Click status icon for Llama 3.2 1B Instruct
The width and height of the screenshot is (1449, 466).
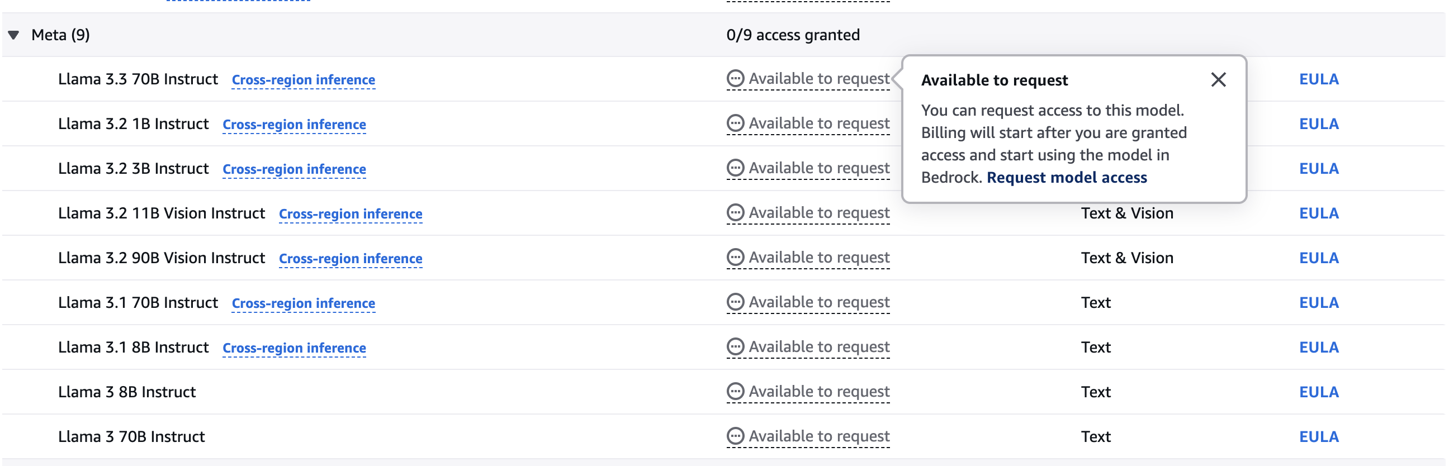(735, 123)
